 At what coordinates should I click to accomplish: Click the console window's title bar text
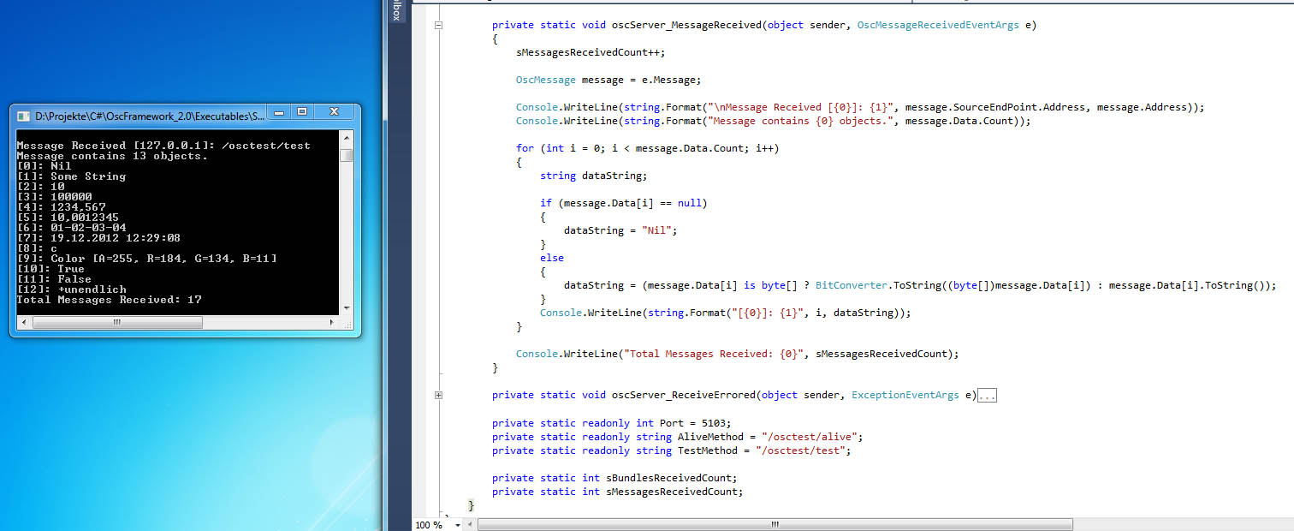click(145, 115)
